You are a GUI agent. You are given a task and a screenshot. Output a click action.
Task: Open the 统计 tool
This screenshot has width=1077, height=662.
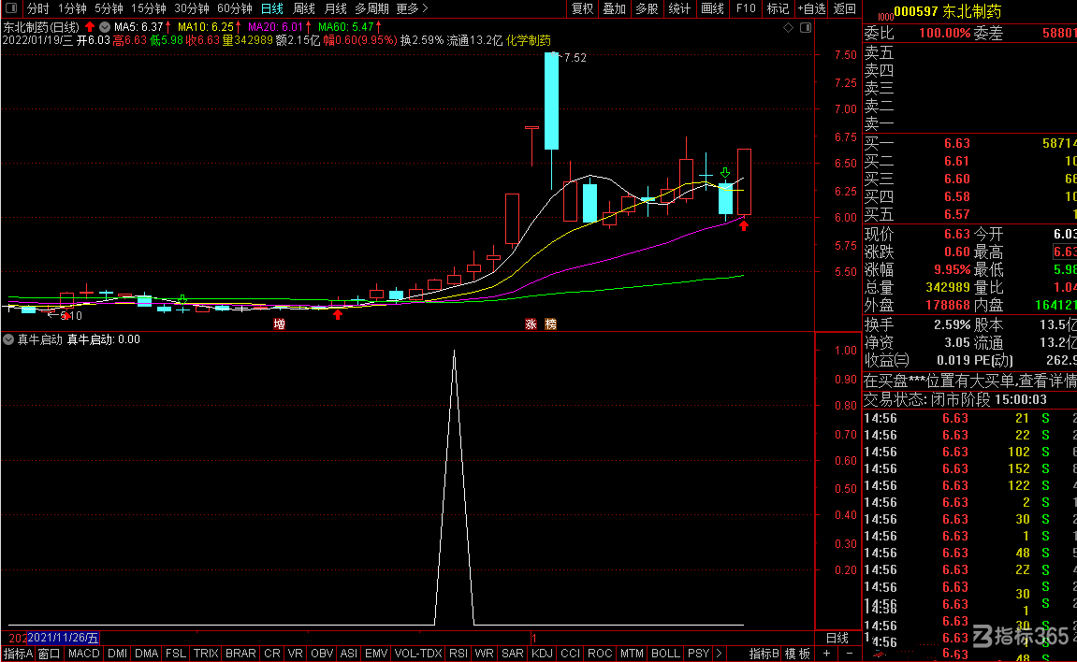click(x=679, y=8)
